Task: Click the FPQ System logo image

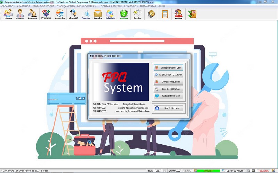Action: [x=121, y=82]
